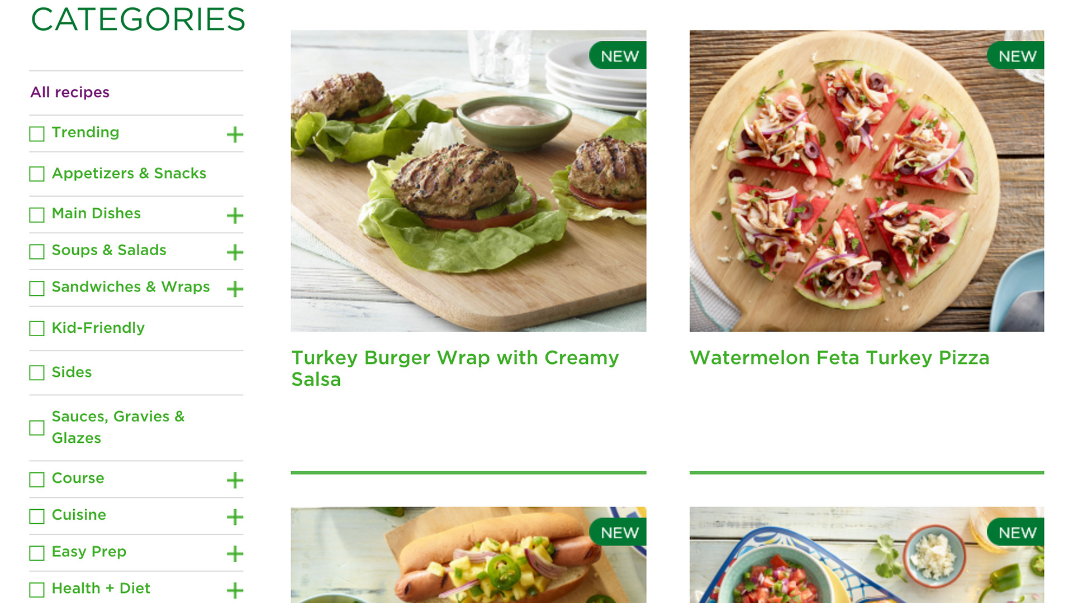Expand Main Dishes with plus icon
Screen dimensions: 1073x603
235,216
